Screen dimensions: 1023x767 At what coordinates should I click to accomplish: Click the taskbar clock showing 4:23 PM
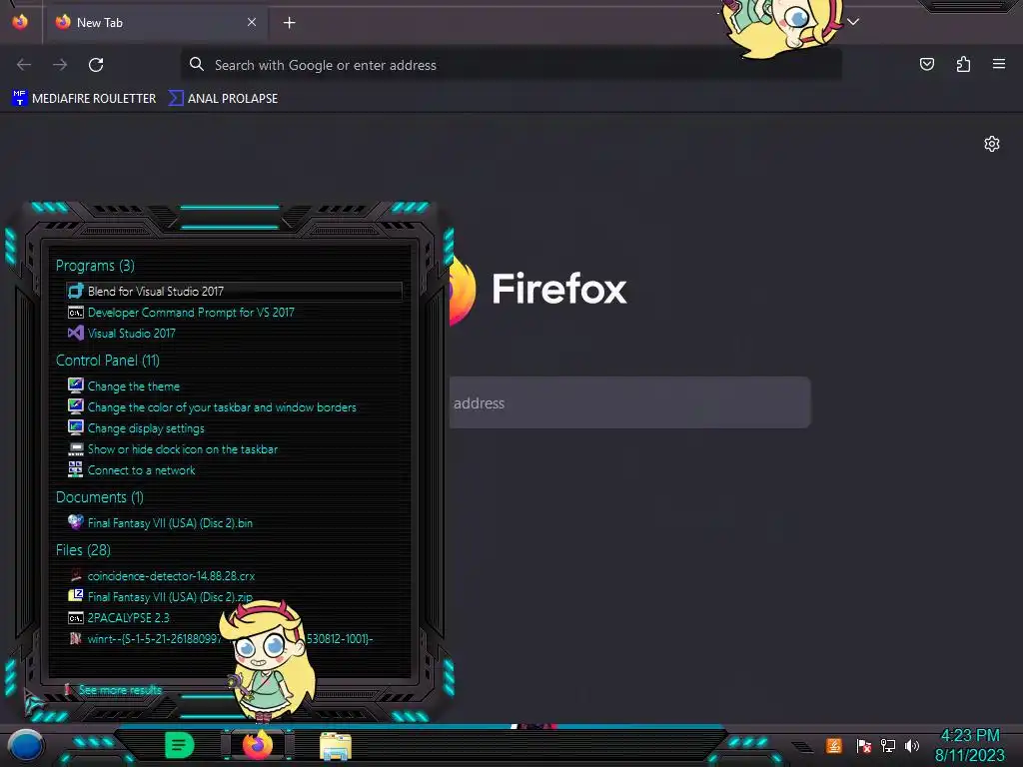(970, 745)
